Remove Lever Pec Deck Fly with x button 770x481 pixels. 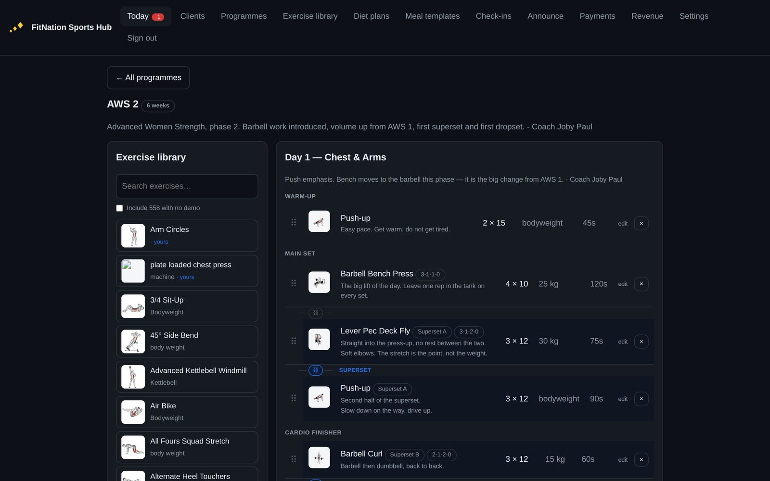point(641,342)
